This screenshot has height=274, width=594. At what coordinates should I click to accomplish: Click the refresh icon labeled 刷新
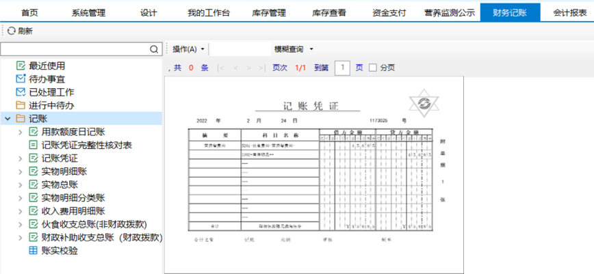pos(12,31)
